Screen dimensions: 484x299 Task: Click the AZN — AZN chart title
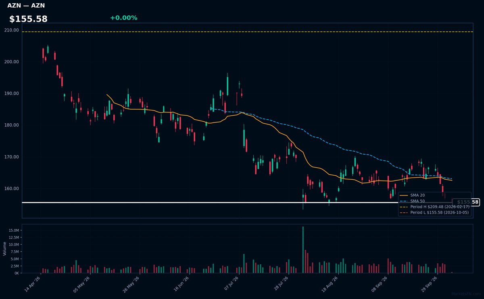[26, 6]
